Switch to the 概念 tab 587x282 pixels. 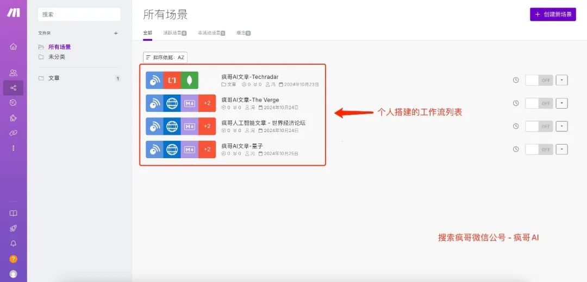[243, 33]
